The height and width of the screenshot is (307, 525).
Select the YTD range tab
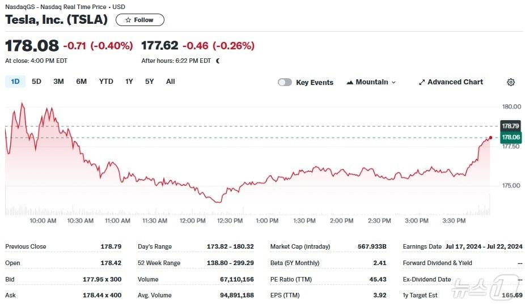[x=106, y=82]
